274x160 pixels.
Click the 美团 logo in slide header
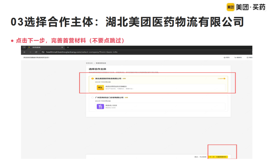230,7
